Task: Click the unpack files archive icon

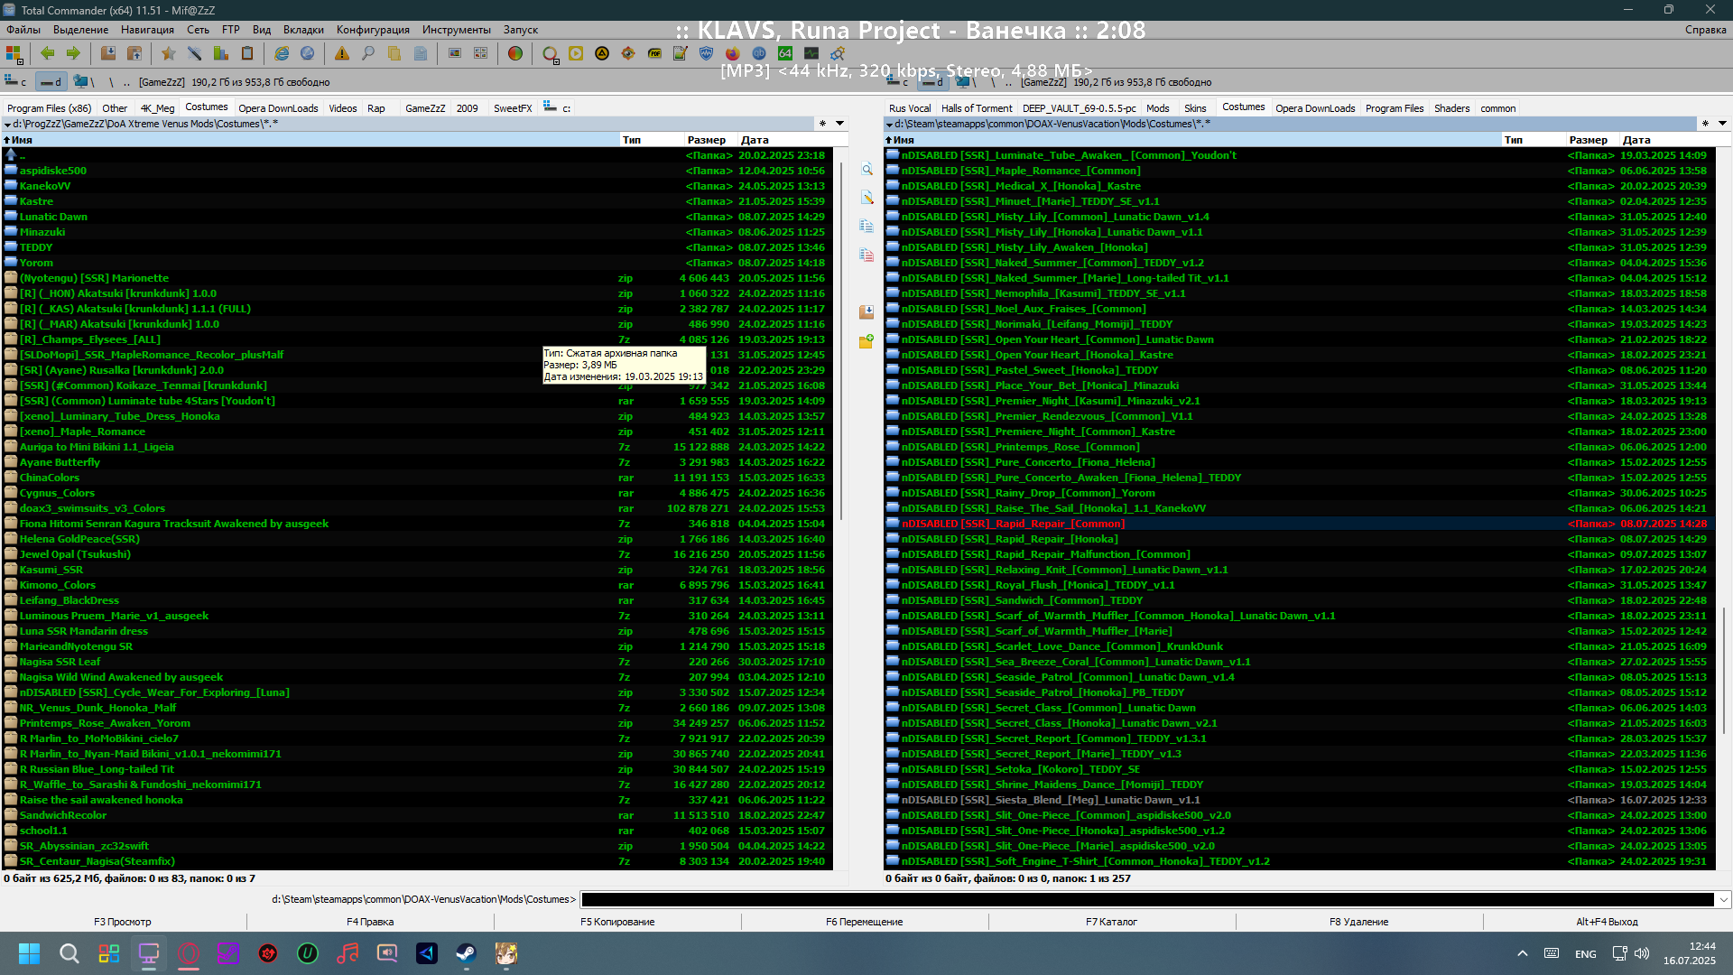Action: pyautogui.click(x=134, y=53)
